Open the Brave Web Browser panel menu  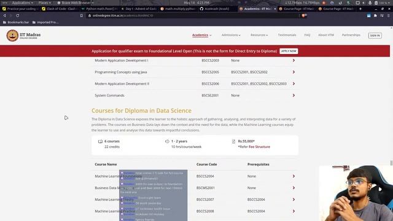point(76,2)
